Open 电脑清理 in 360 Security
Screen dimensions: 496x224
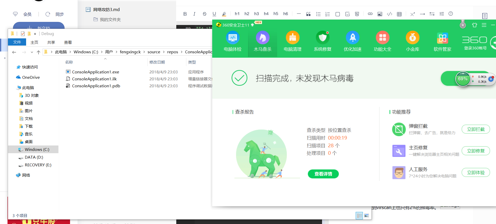[293, 41]
